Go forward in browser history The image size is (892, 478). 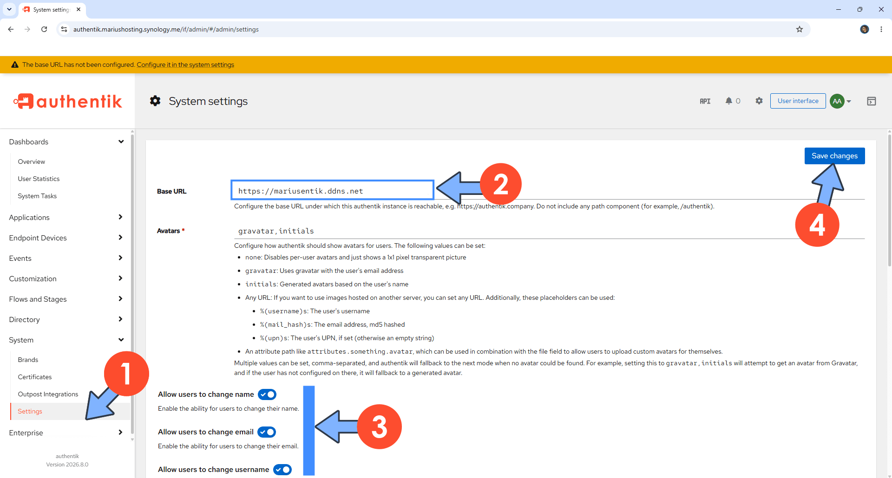[x=27, y=29]
